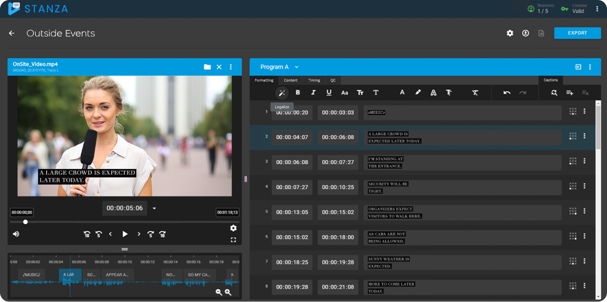Switch to the QC tab
Screen dimensions: 607x302
(333, 81)
